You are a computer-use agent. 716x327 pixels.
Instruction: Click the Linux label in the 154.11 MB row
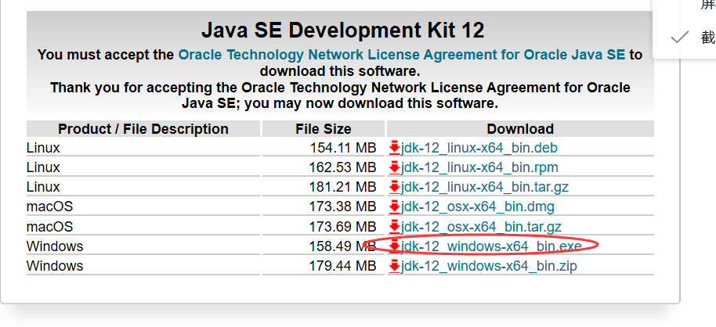[x=43, y=148]
